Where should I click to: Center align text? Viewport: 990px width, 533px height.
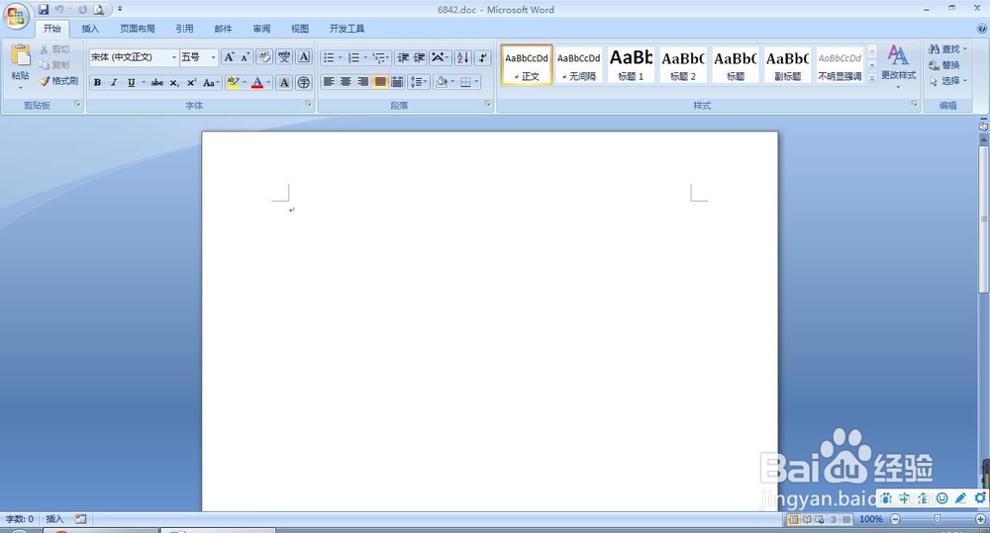pos(346,82)
